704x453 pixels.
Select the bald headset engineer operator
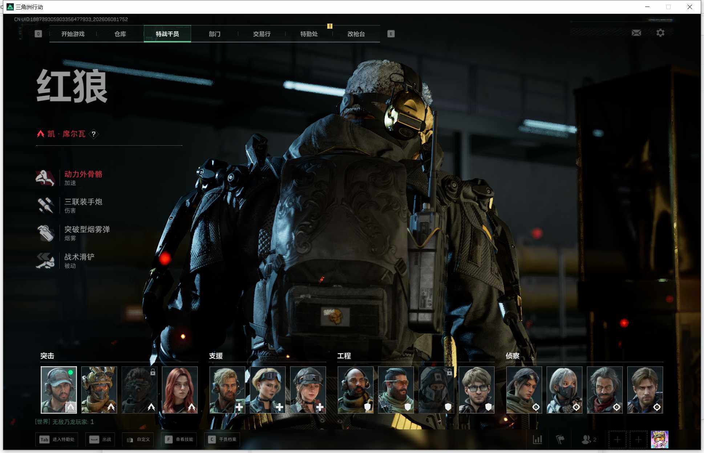pos(356,390)
